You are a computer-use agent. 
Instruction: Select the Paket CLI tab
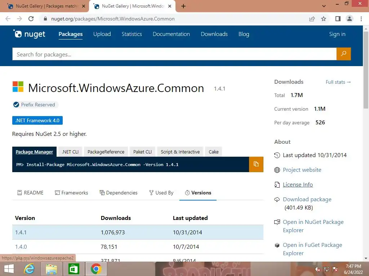click(x=142, y=152)
